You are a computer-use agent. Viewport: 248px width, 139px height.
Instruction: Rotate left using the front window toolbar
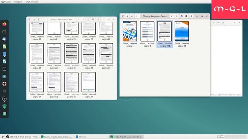tap(172, 16)
